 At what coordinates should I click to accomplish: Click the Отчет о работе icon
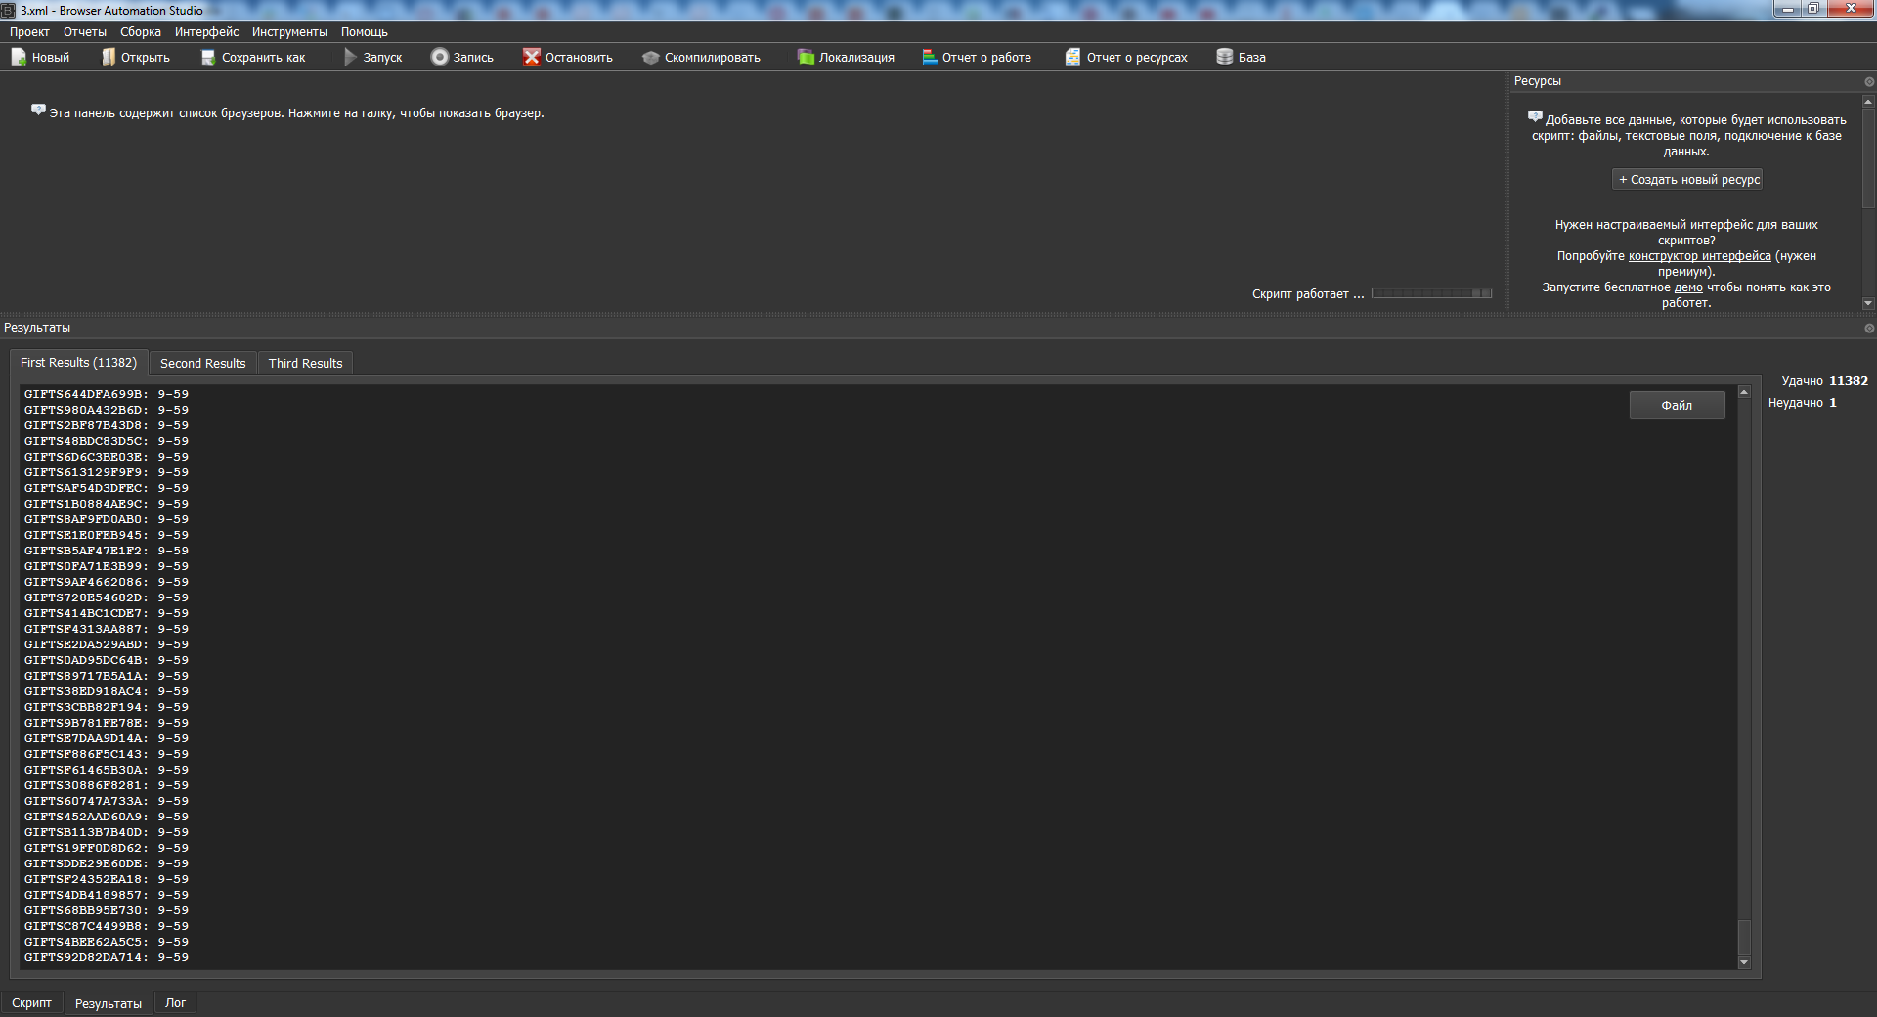tap(930, 57)
